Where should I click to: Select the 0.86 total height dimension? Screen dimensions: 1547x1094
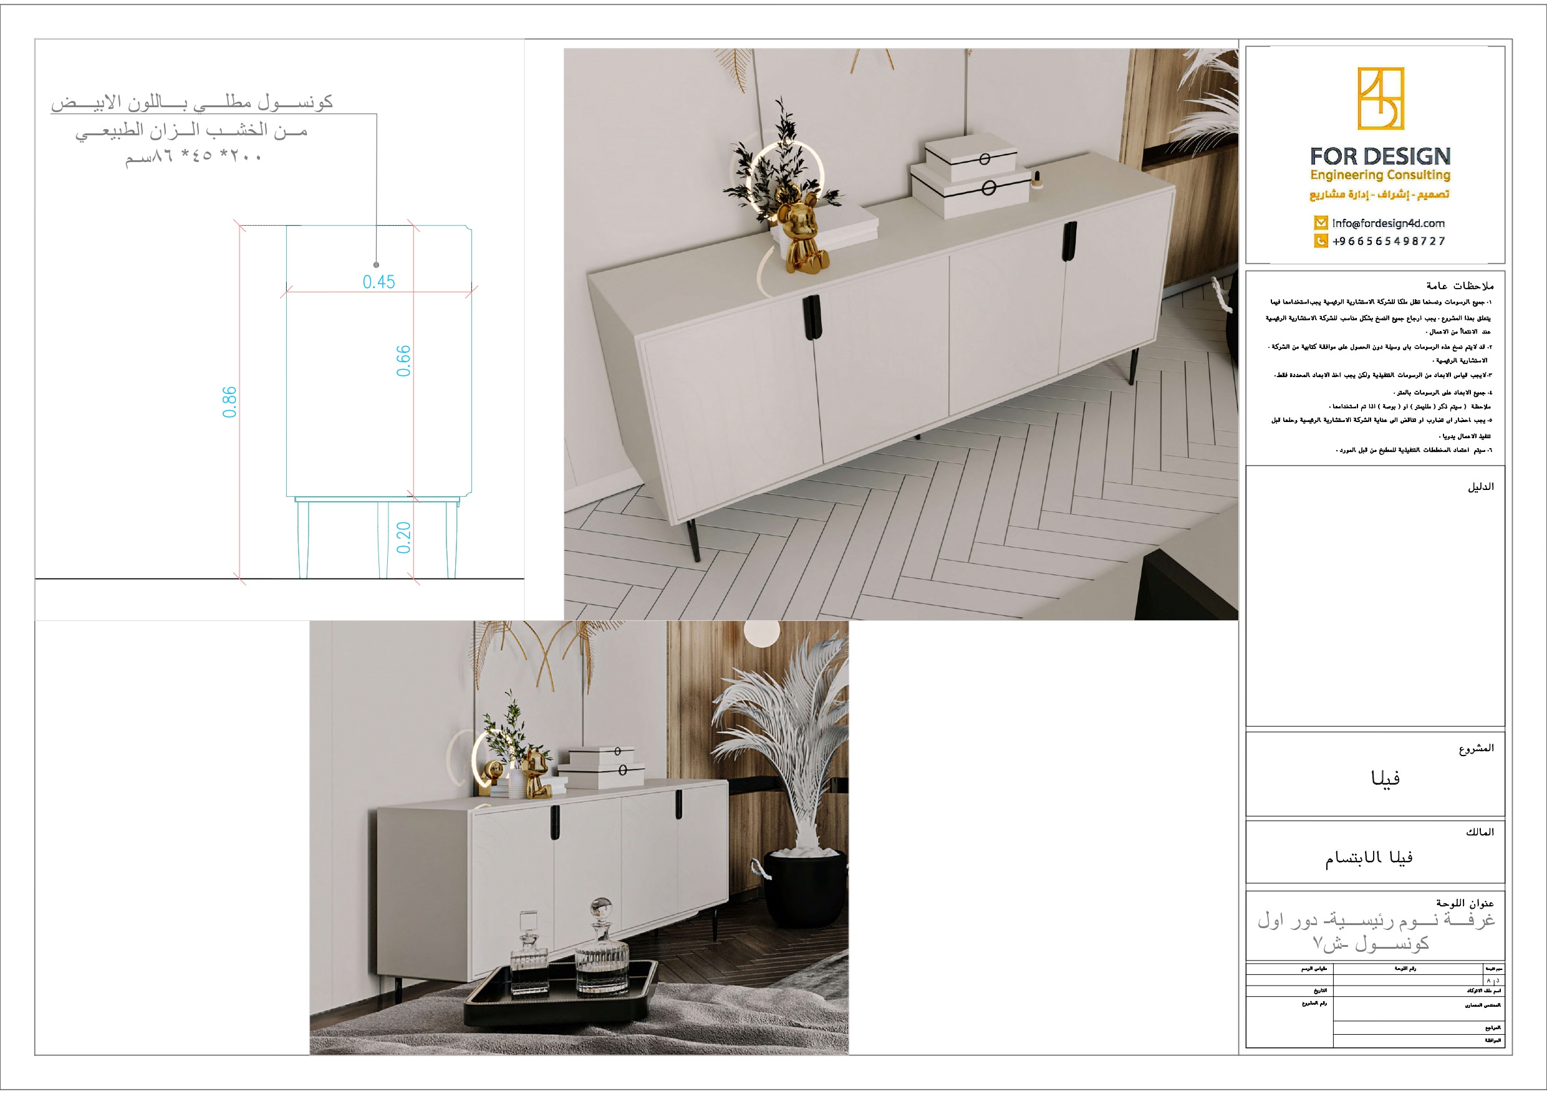pyautogui.click(x=229, y=401)
